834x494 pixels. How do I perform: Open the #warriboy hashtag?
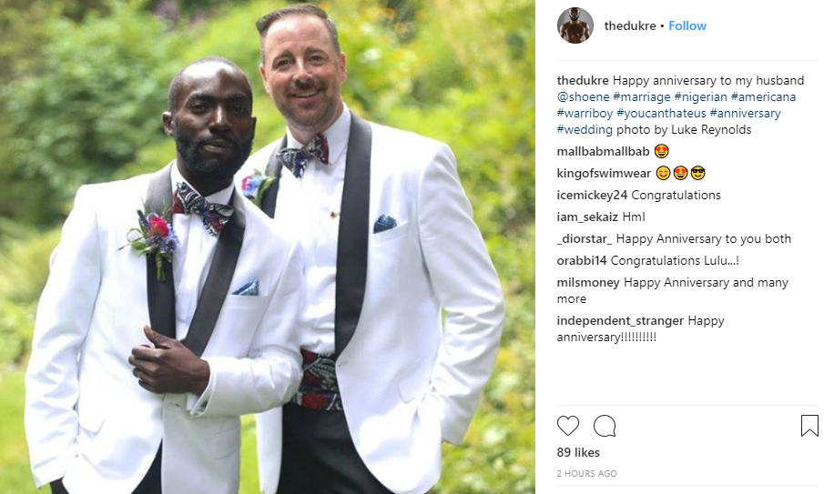[585, 113]
